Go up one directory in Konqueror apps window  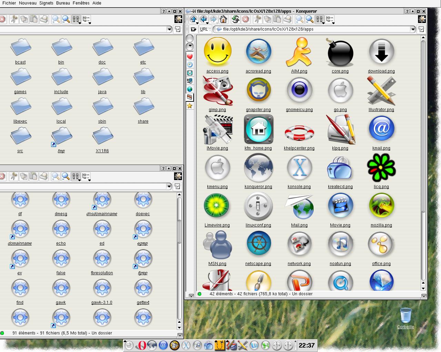(194, 20)
